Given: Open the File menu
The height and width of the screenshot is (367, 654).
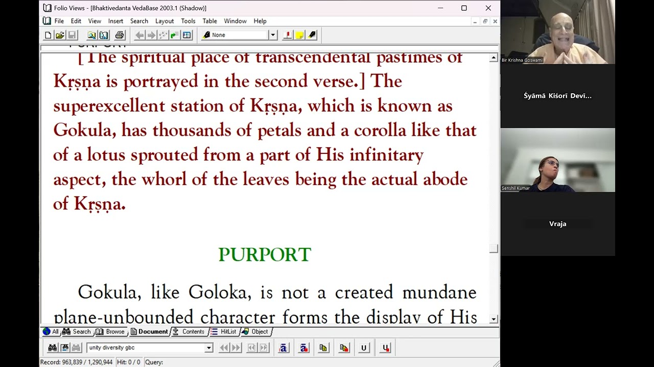Looking at the screenshot, I should [x=59, y=21].
